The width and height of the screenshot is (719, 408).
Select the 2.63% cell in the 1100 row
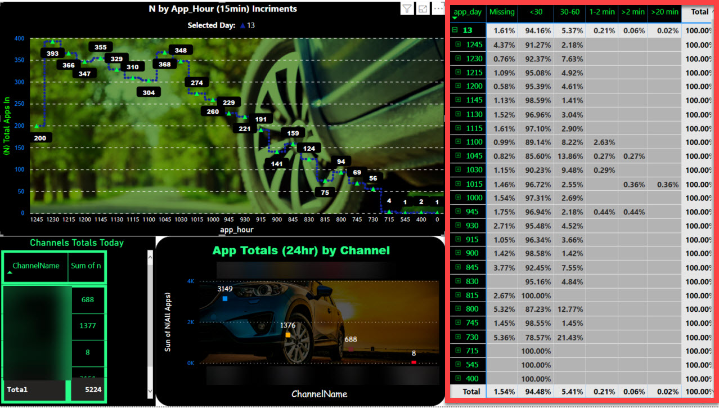[x=602, y=142]
